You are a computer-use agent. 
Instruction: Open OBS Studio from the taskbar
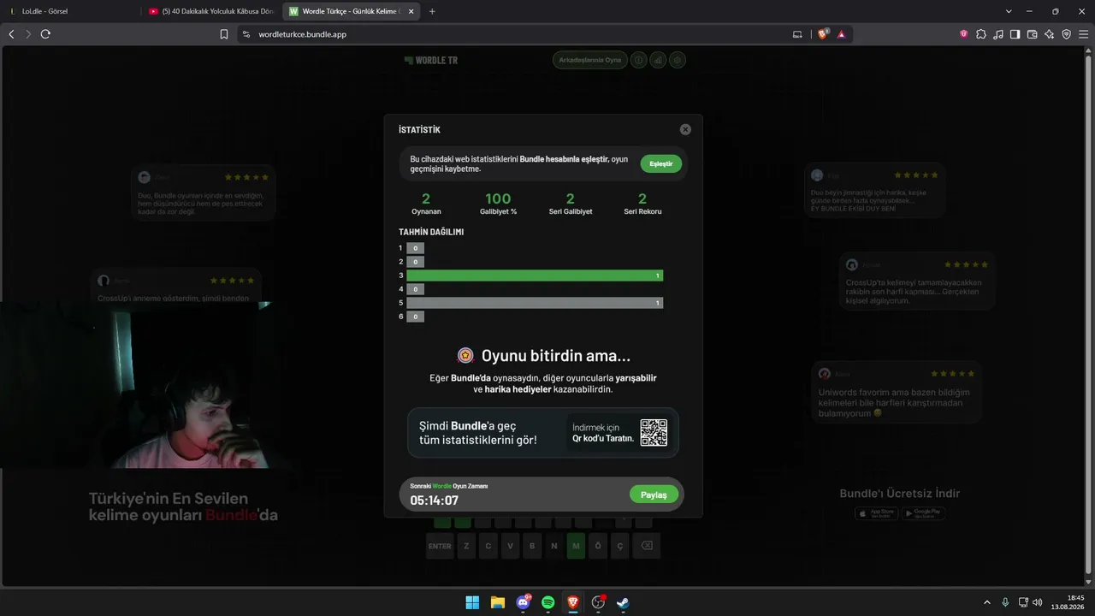(x=598, y=602)
